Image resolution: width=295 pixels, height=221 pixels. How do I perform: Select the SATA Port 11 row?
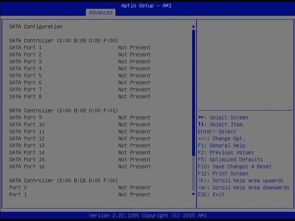tap(80, 132)
